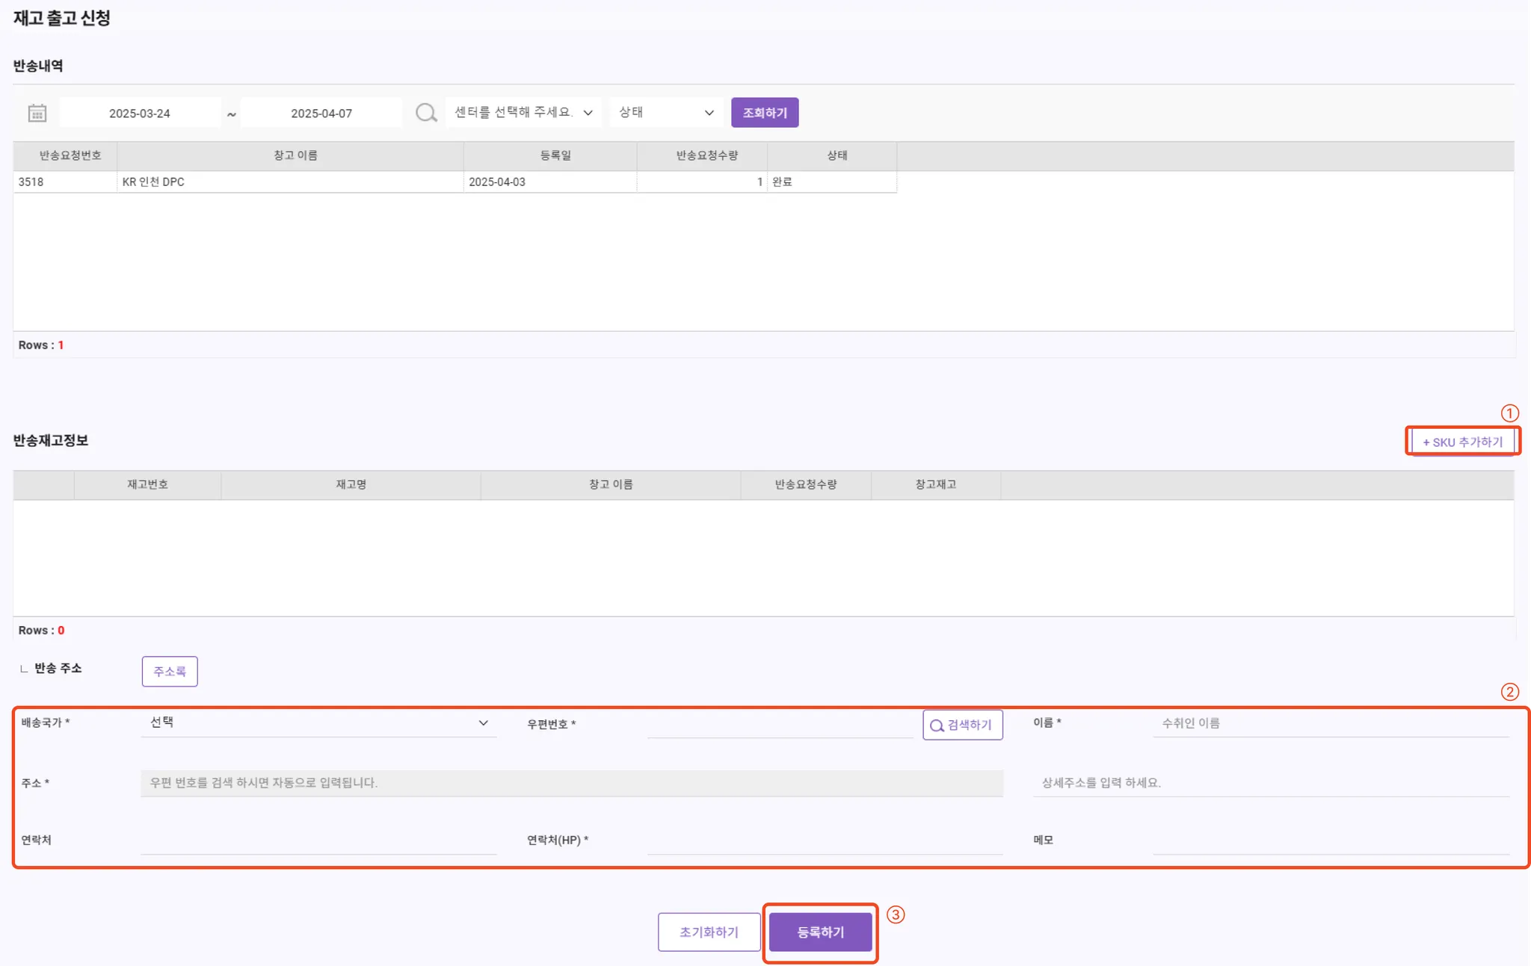Click the 수취인 이름 name field
The image size is (1531, 966).
point(1331,722)
